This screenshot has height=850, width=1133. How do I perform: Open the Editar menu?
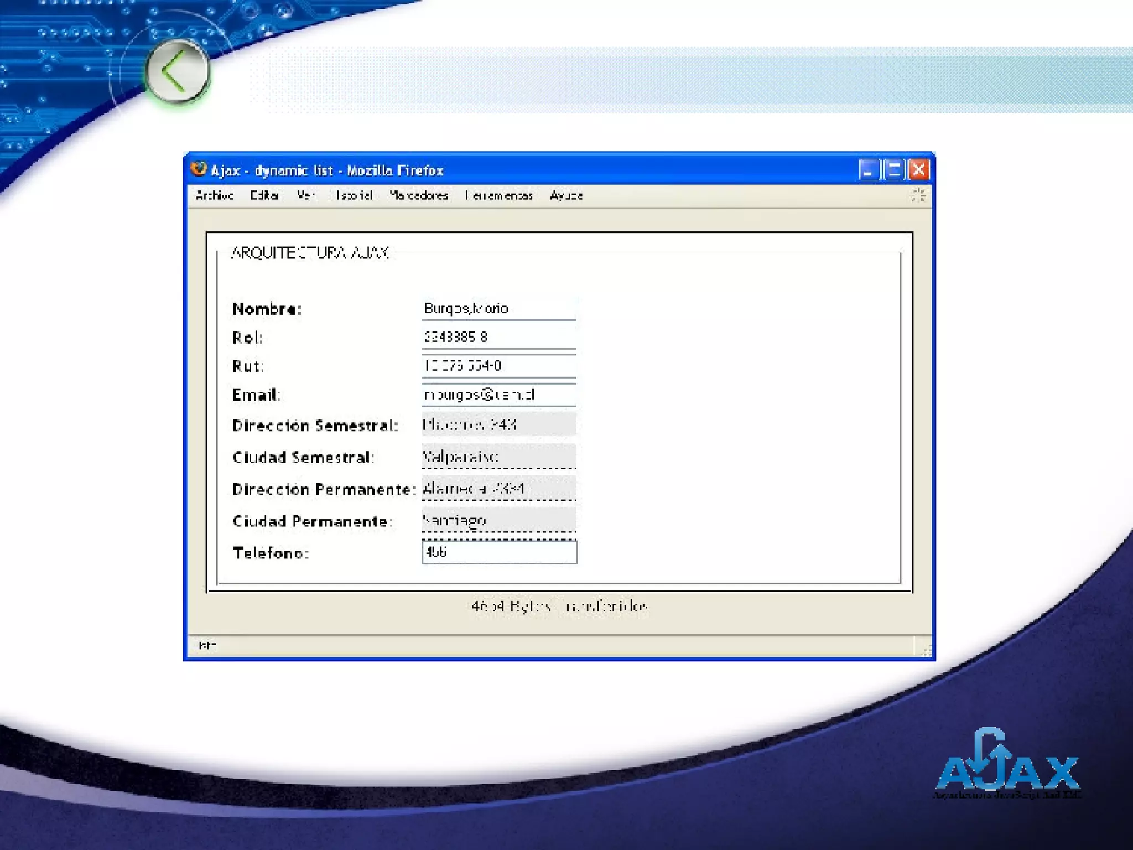point(264,195)
